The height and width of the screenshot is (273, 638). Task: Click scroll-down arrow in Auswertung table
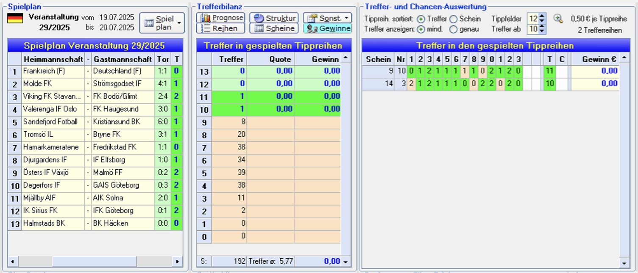[x=624, y=262]
